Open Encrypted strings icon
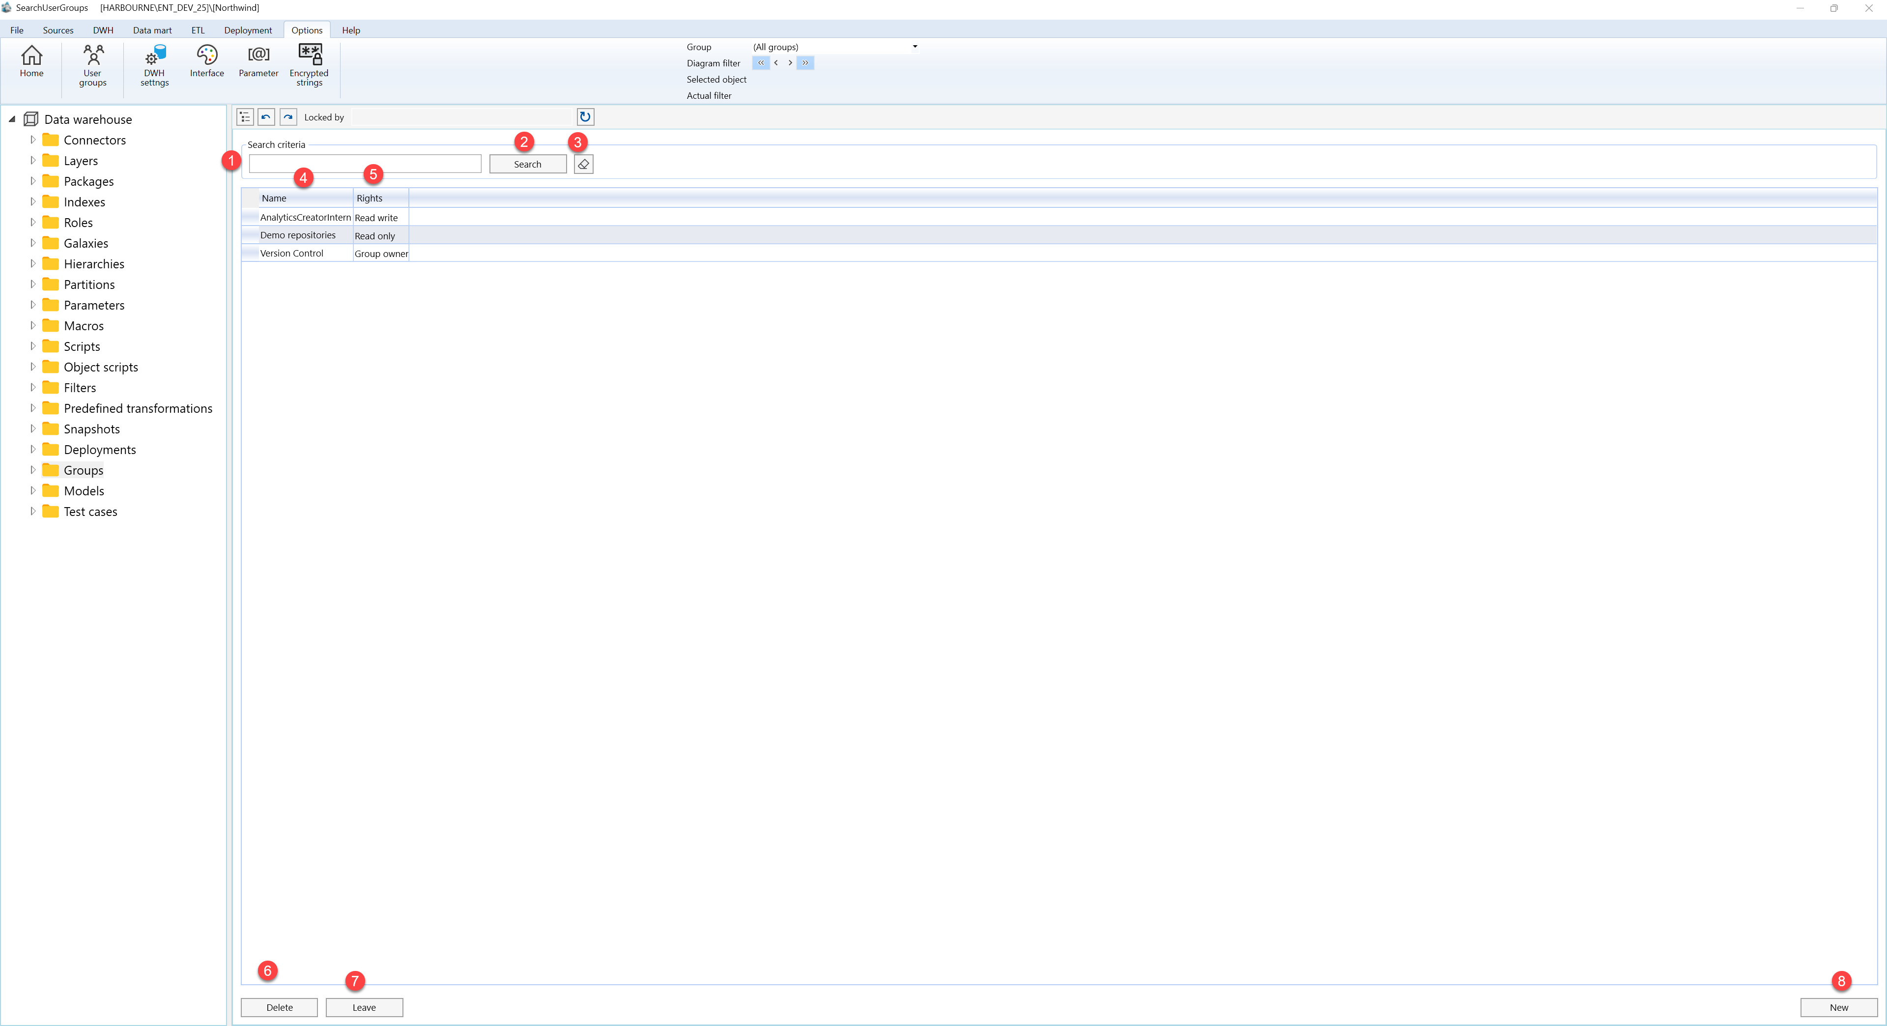 click(x=309, y=66)
